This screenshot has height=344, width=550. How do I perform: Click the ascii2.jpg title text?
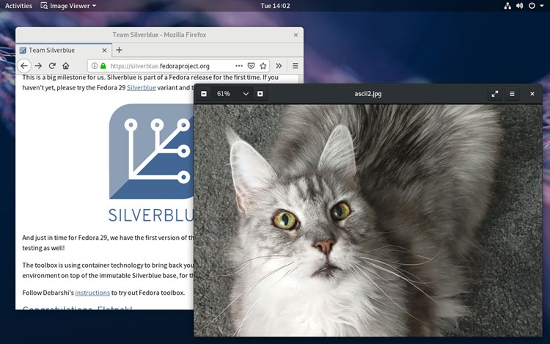(367, 94)
